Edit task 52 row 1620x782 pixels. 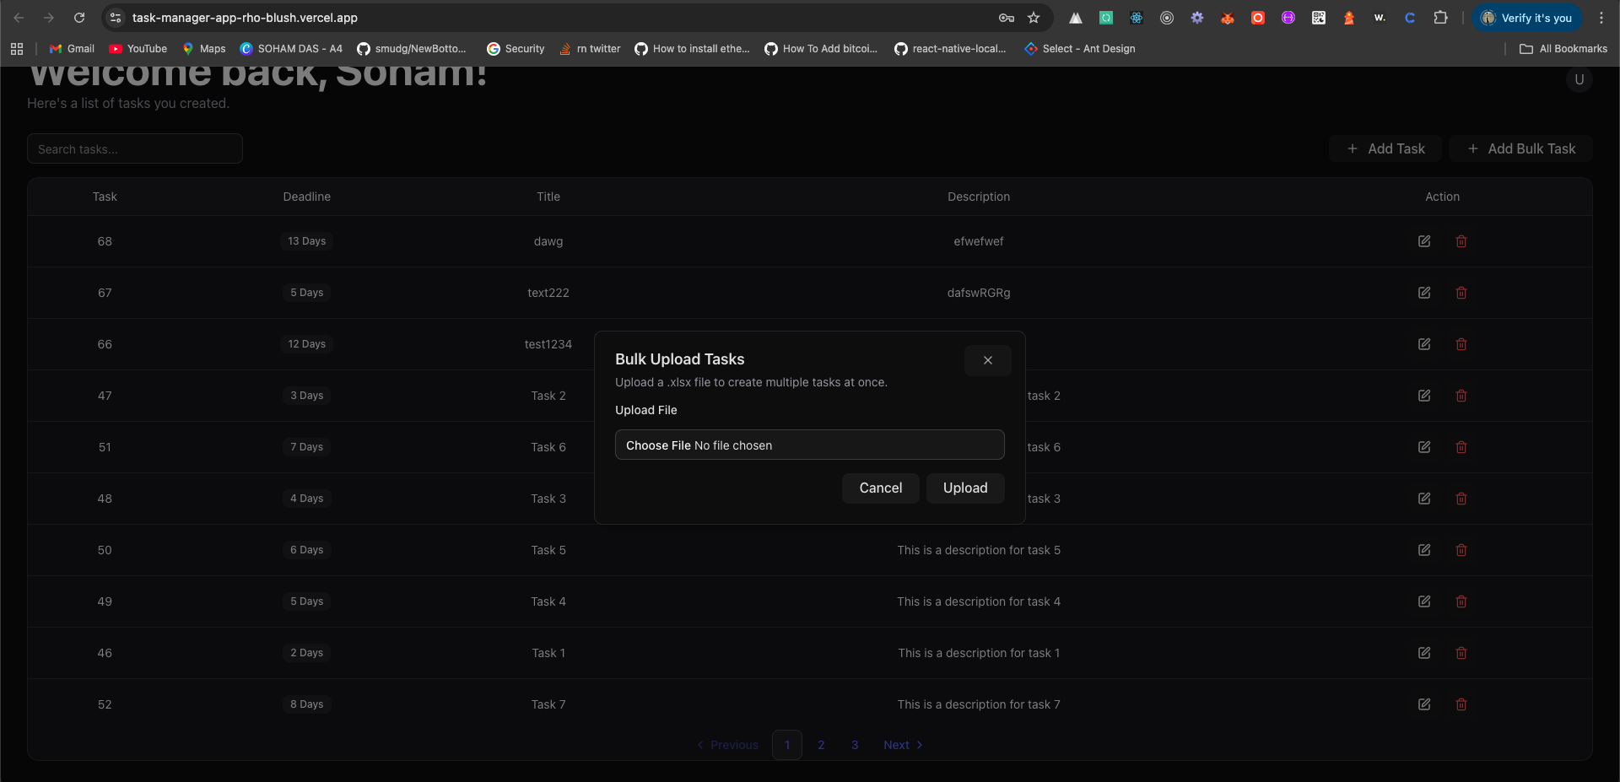click(1424, 704)
